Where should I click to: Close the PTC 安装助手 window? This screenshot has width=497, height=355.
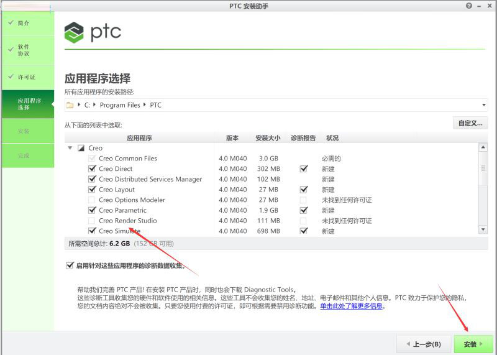point(490,6)
